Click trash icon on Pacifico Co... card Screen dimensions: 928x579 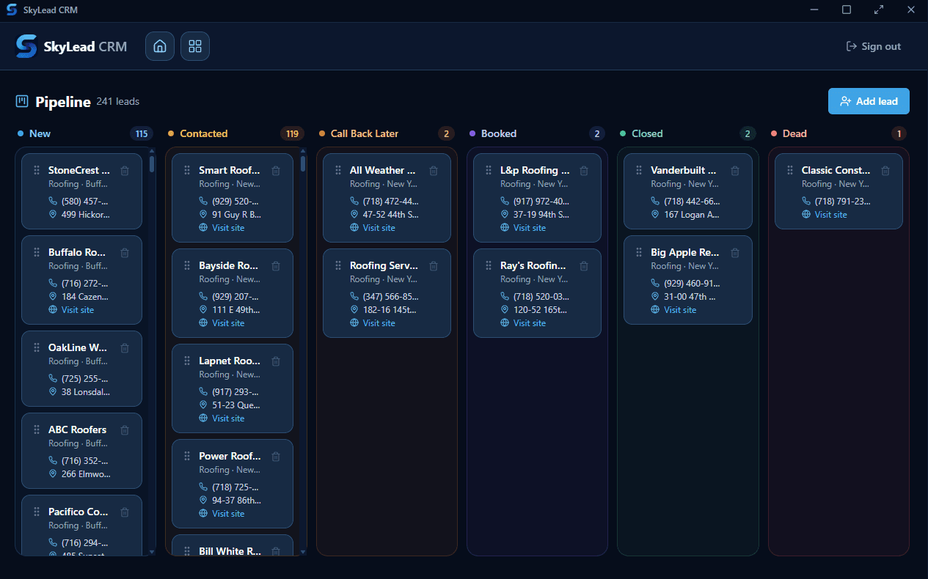tap(125, 512)
